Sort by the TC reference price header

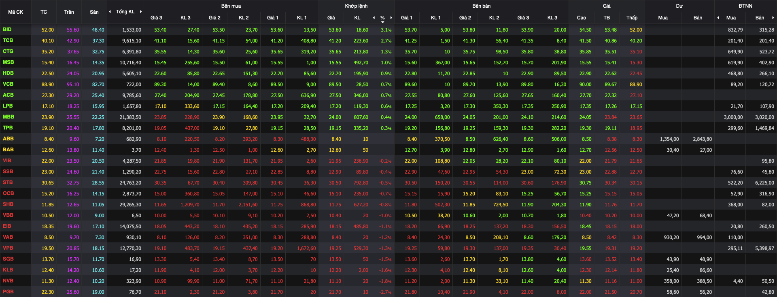44,12
